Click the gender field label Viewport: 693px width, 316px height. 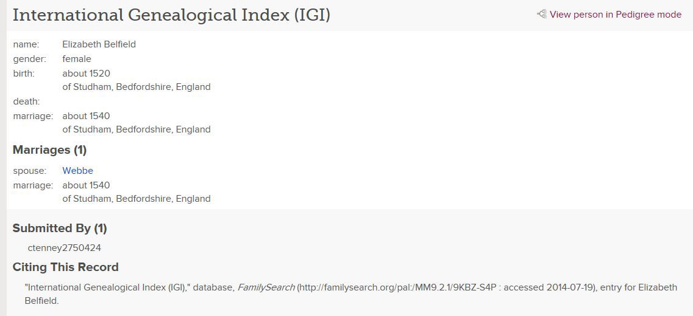coord(29,59)
